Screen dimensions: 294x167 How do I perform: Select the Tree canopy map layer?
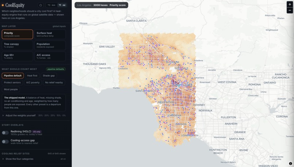18,45
